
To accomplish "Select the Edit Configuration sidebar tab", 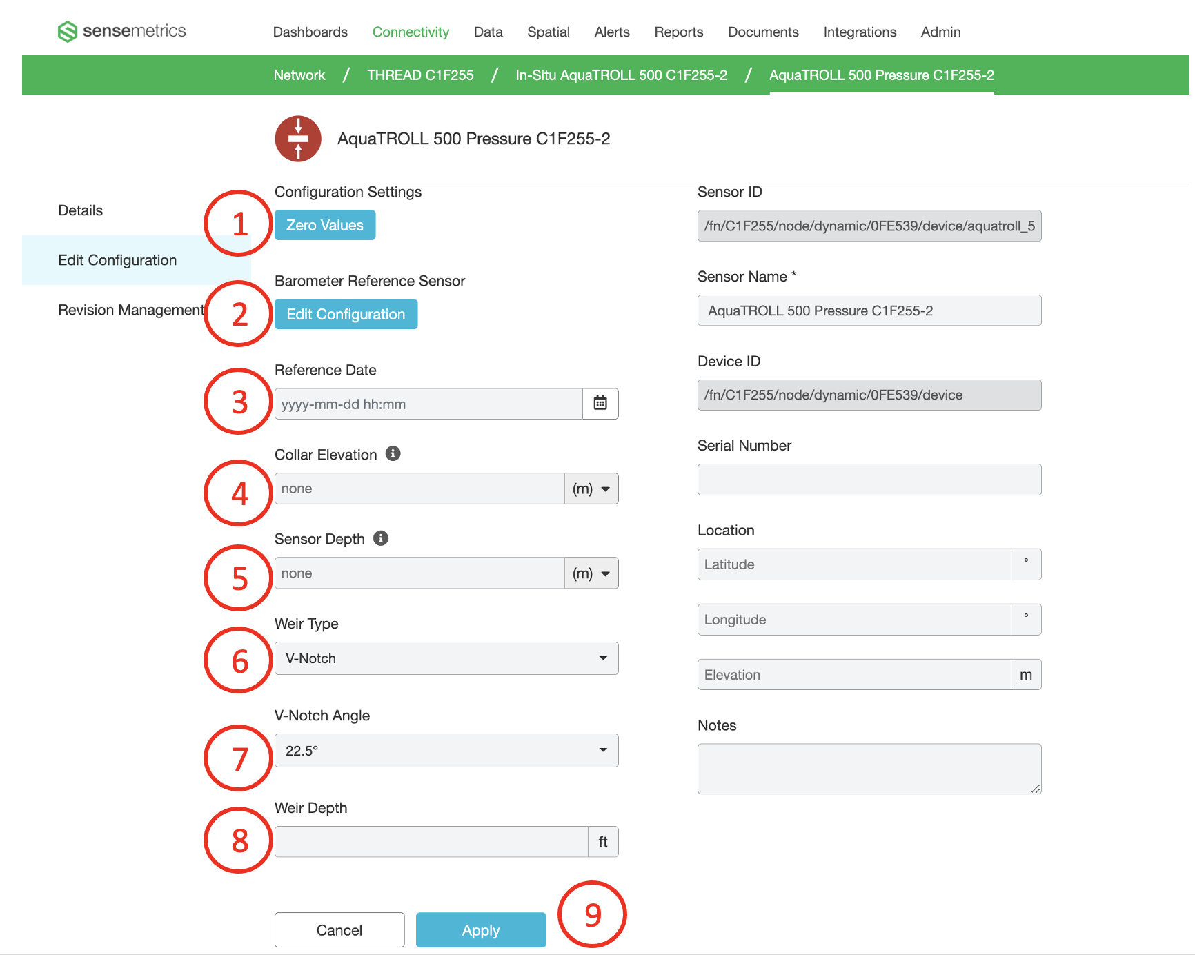I will (x=136, y=260).
